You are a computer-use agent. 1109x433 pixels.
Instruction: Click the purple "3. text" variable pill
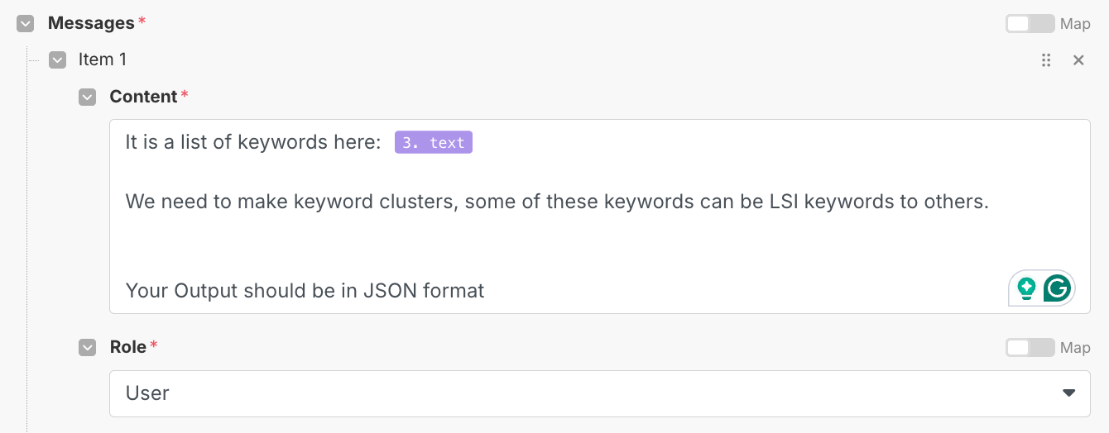tap(434, 143)
